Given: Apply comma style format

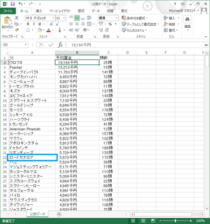Looking at the screenshot, I should coord(116,24).
